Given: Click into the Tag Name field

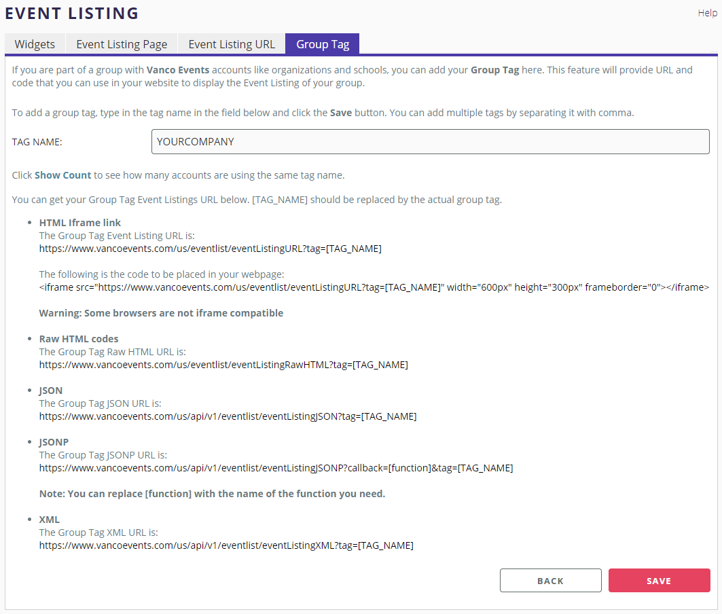Looking at the screenshot, I should click(x=430, y=141).
